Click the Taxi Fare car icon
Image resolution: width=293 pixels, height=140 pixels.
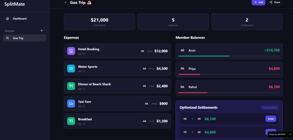tap(71, 104)
